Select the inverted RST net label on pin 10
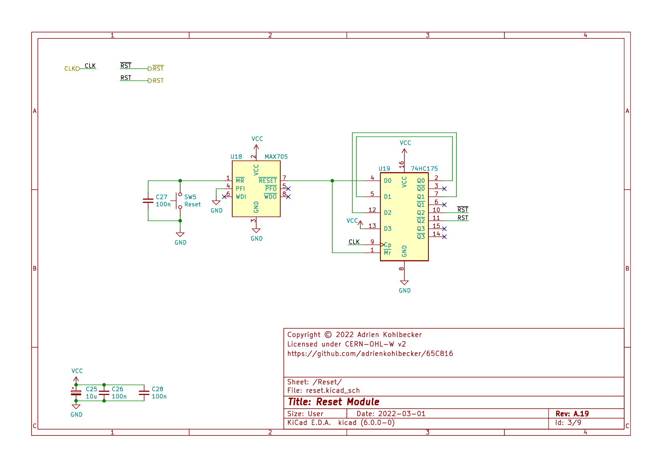This screenshot has height=467, width=663. [x=463, y=210]
